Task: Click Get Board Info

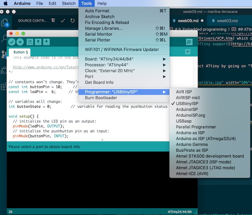Action: click(124, 82)
